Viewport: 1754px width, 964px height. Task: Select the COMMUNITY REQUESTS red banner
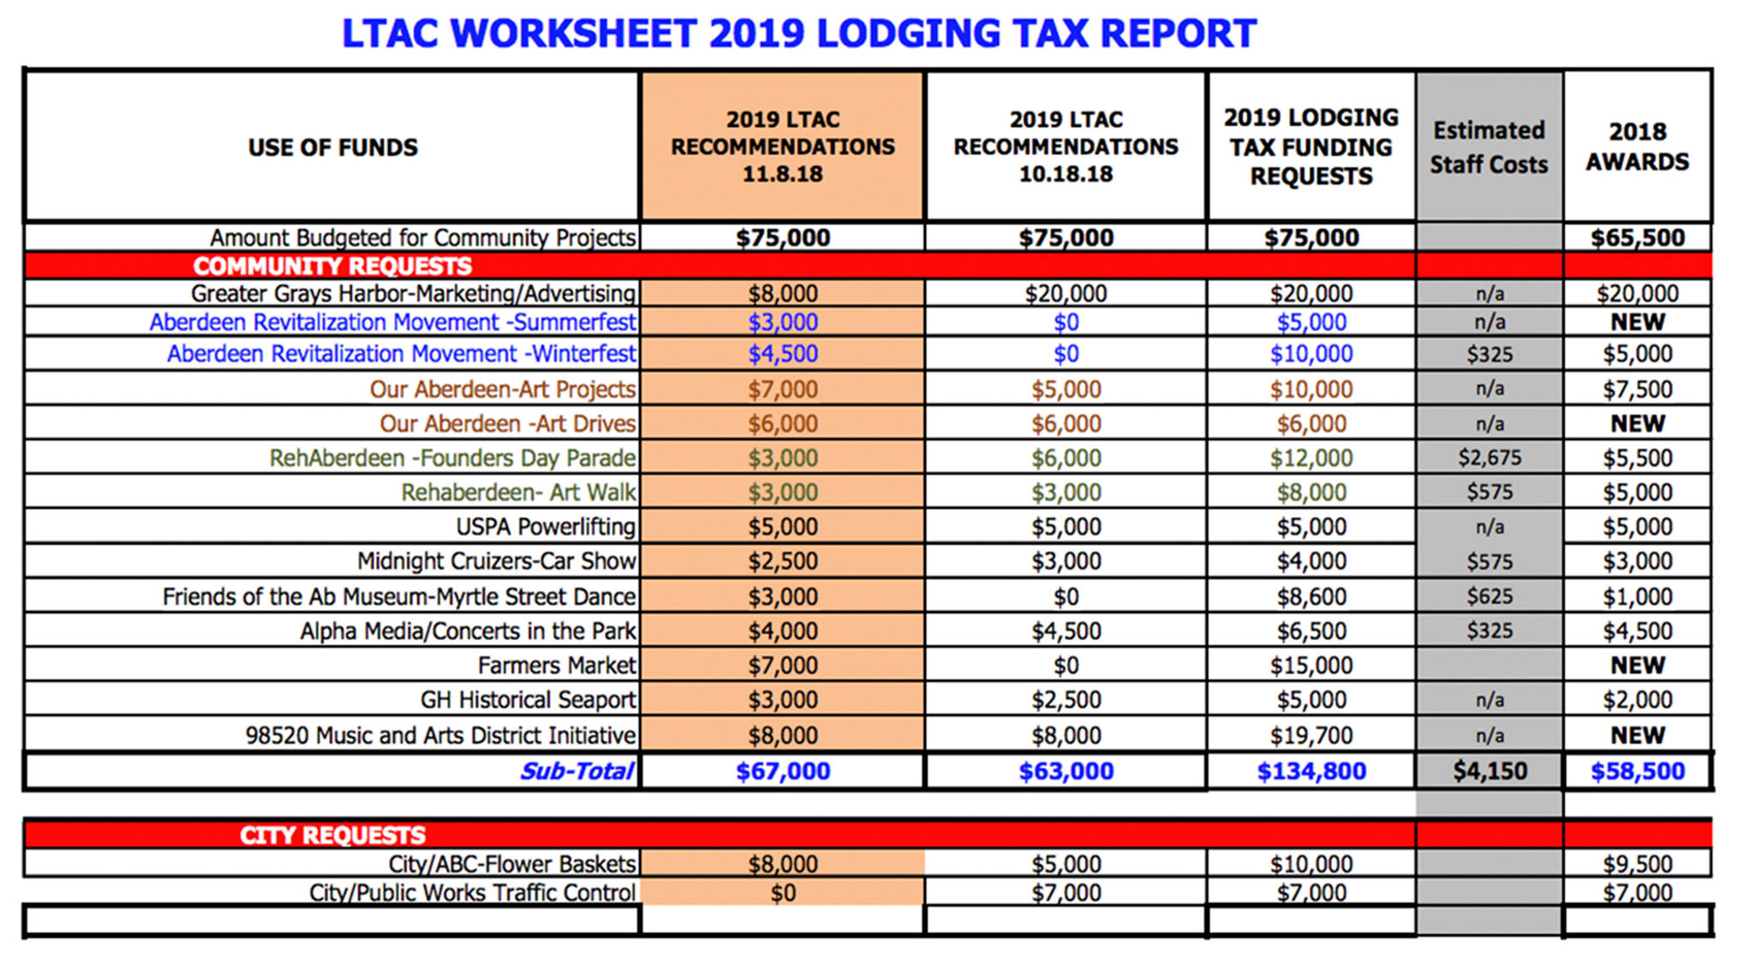click(x=332, y=265)
